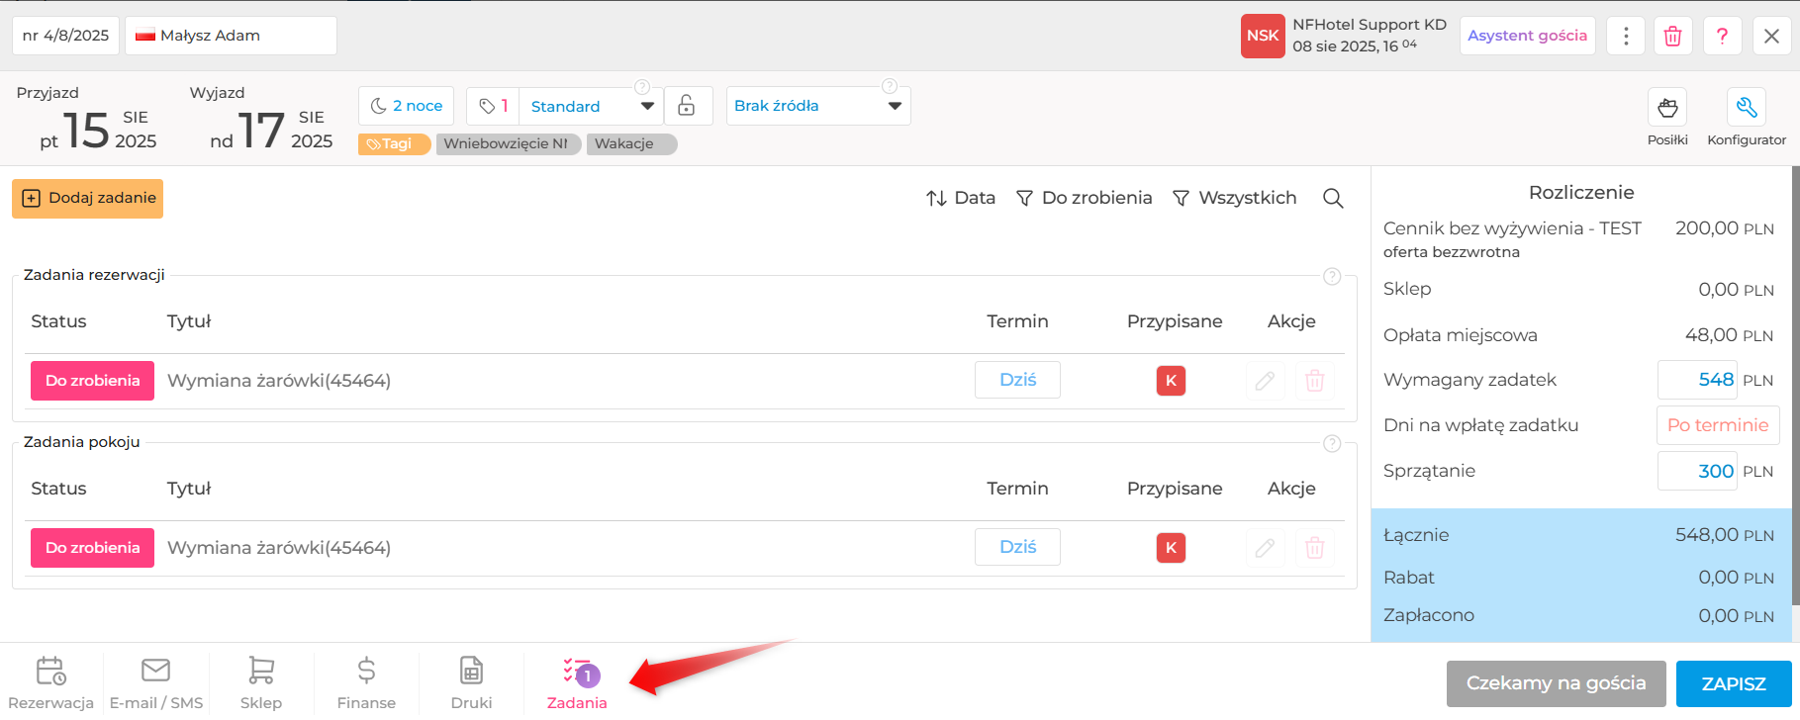Image resolution: width=1800 pixels, height=720 pixels.
Task: Filter tasks by Wszystkich
Action: point(1235,198)
